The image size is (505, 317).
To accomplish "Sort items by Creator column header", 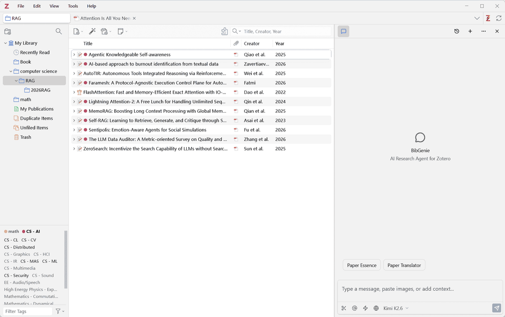I will [x=251, y=43].
